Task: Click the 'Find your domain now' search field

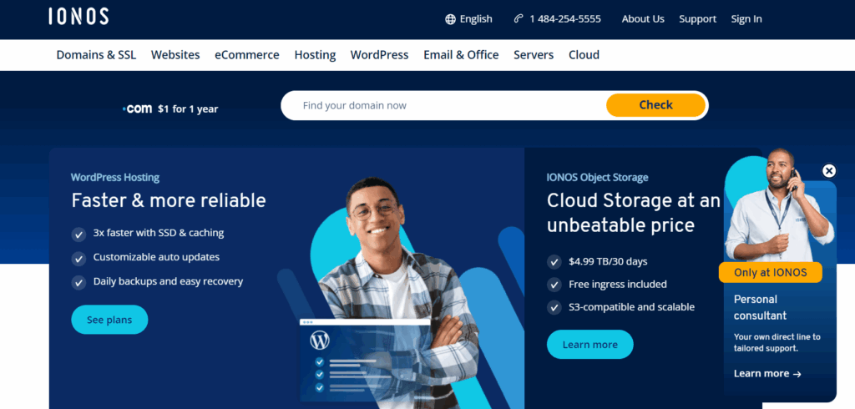Action: point(443,106)
